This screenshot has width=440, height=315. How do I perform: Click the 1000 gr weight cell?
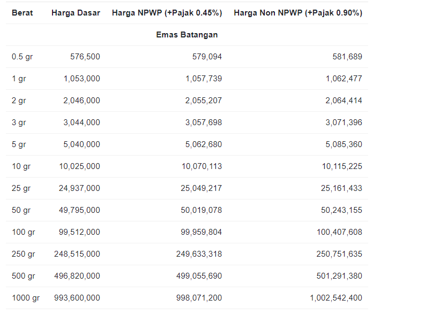coord(26,298)
